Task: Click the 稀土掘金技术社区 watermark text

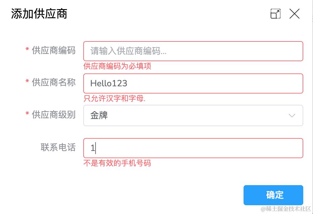Action: pos(286,209)
